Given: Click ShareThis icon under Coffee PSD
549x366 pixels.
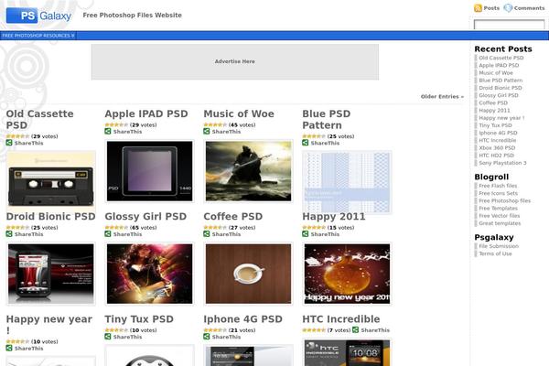Looking at the screenshot, I should click(207, 233).
